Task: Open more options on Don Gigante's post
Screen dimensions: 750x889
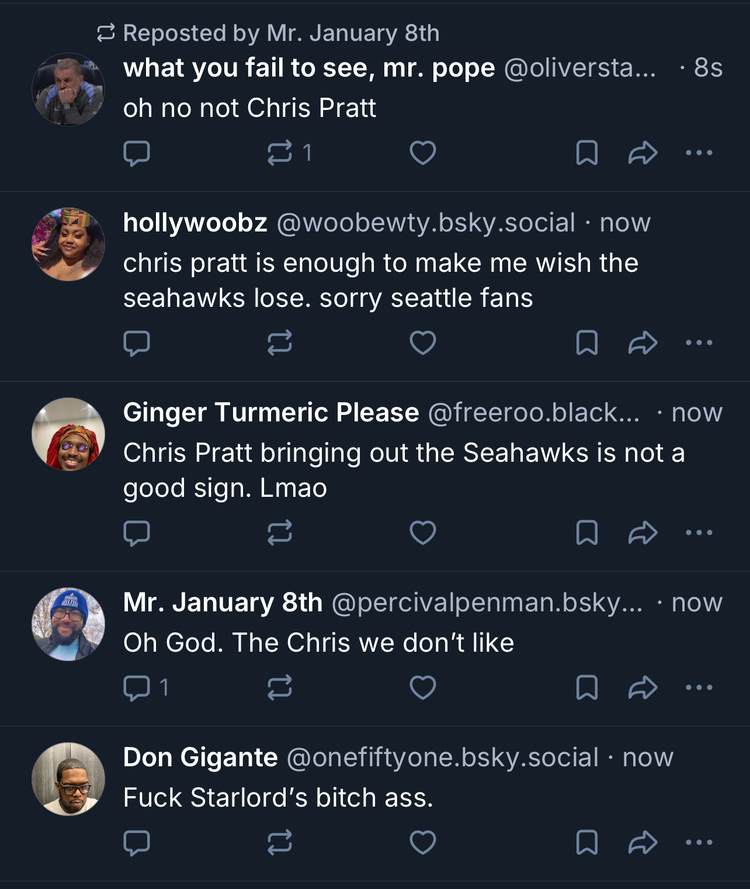Action: 699,843
